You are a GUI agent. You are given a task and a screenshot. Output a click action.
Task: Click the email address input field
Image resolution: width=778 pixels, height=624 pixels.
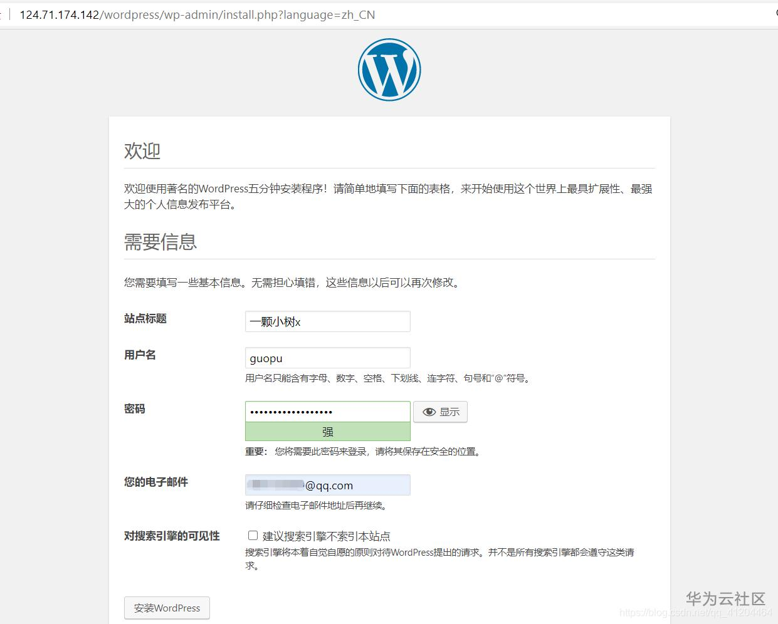pyautogui.click(x=327, y=485)
